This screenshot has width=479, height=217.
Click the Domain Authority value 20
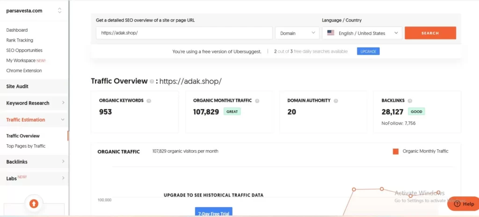[292, 112]
